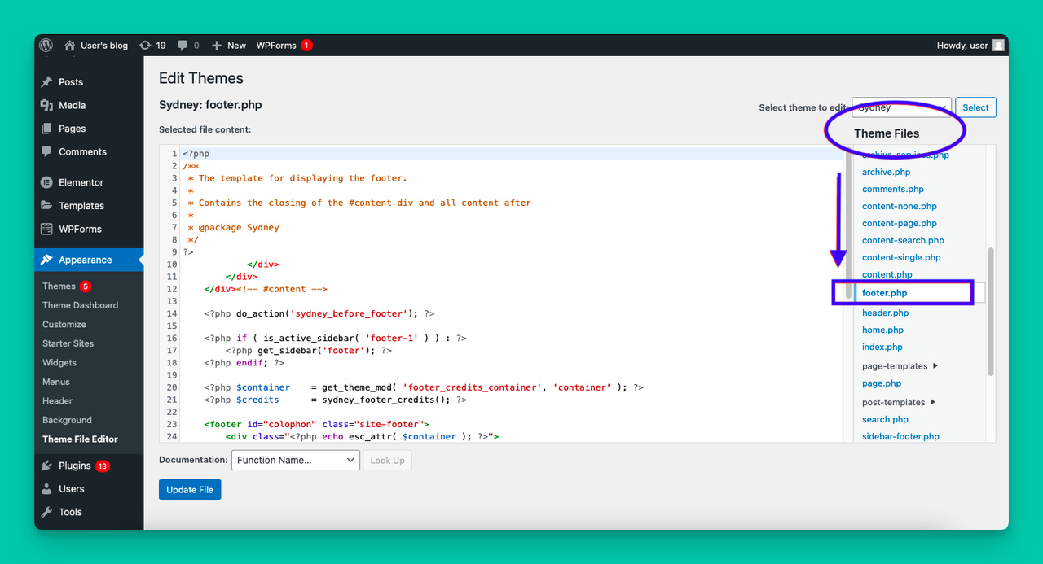
Task: Open the WordPress logo menu
Action: click(x=46, y=46)
